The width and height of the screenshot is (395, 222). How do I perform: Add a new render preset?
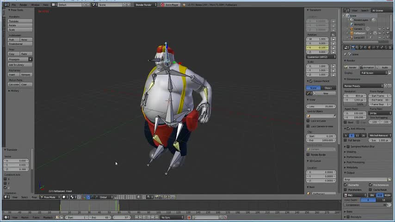coord(385,86)
